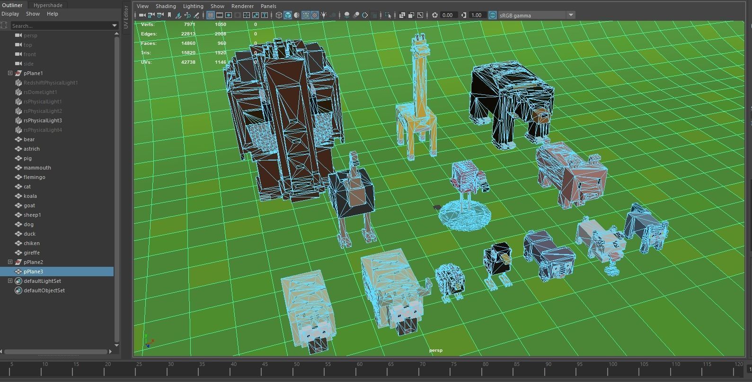
Task: Click the 2D Pan/Zoom icon
Action: [187, 15]
